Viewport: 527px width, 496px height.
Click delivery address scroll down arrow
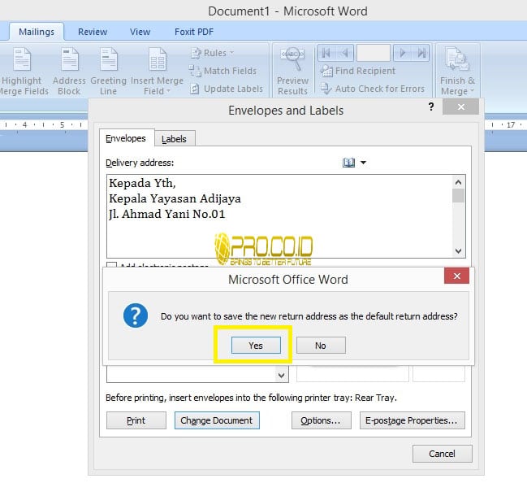coord(458,250)
